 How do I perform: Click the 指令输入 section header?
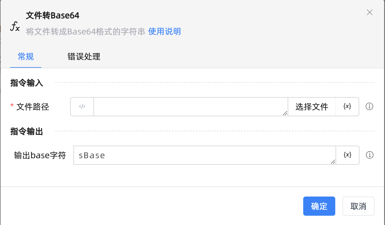click(x=27, y=83)
